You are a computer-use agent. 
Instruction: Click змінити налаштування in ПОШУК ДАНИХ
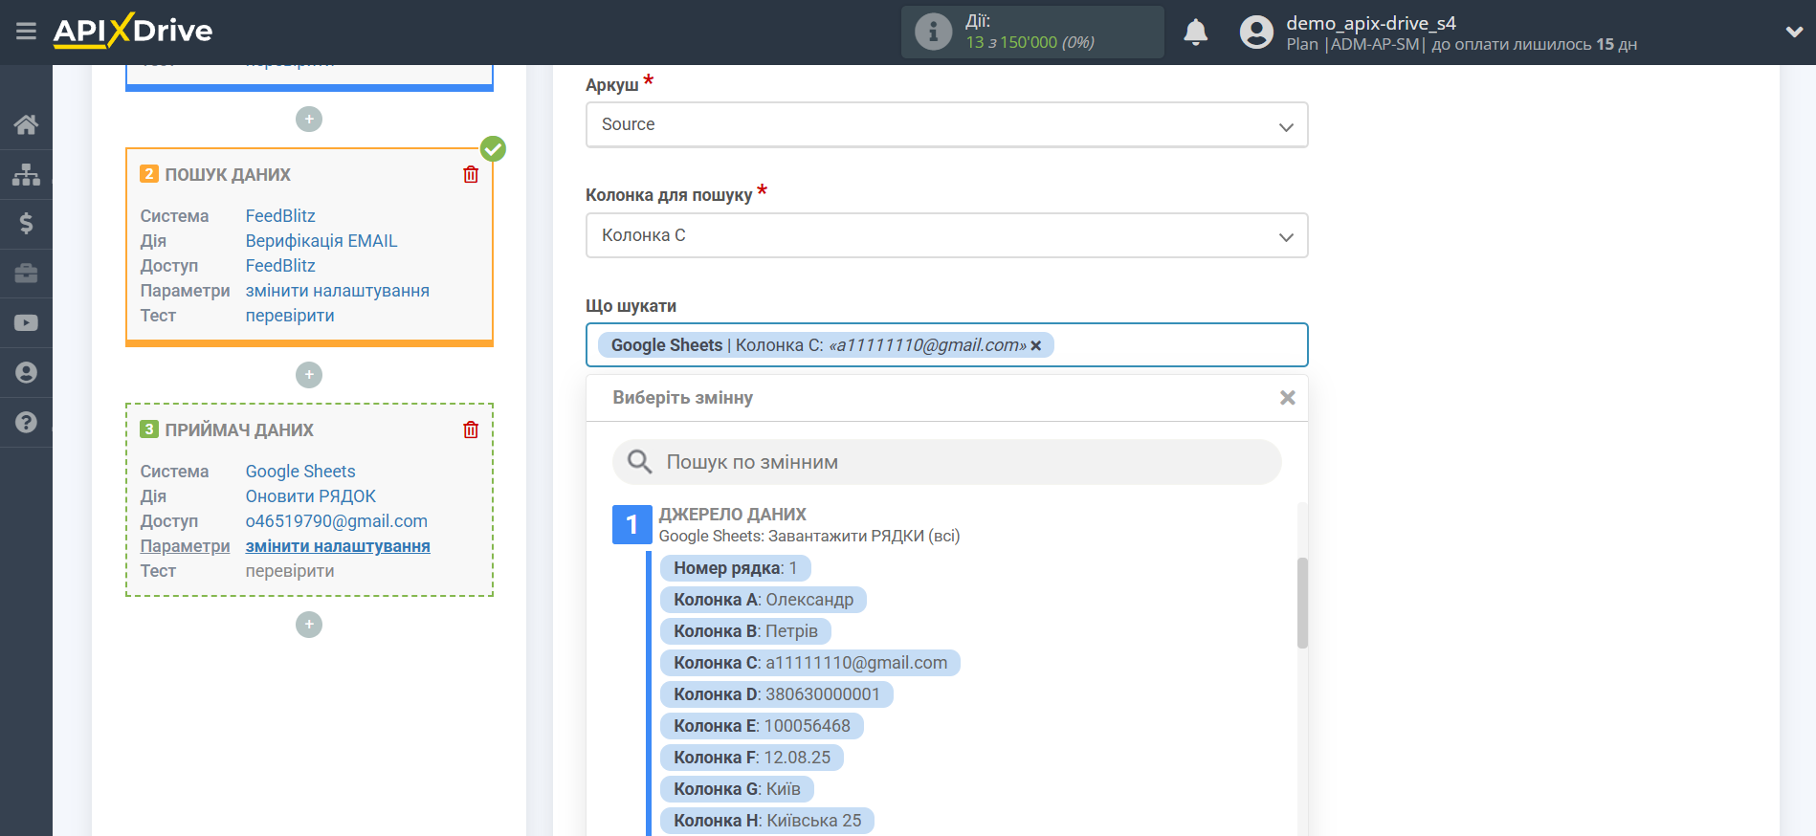click(338, 291)
